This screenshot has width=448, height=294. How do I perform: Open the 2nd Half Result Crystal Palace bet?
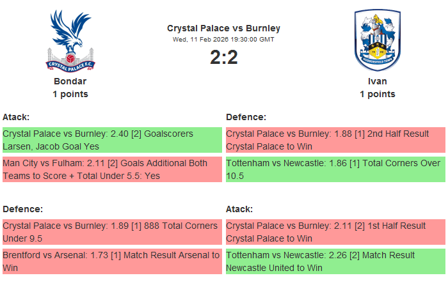[335, 140]
